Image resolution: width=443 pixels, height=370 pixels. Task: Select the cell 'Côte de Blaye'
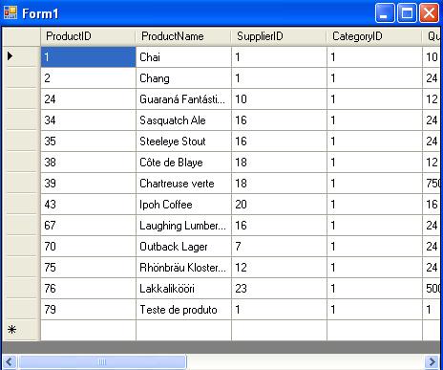point(183,162)
